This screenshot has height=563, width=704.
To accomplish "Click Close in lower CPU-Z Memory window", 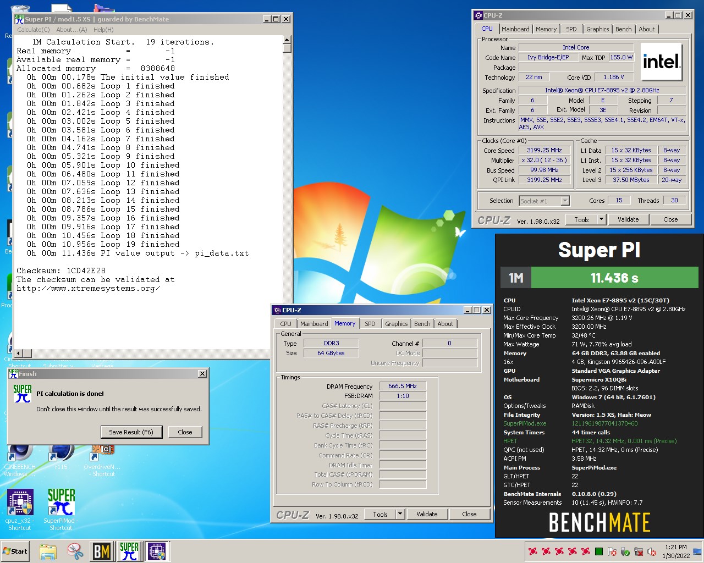I will pyautogui.click(x=469, y=515).
